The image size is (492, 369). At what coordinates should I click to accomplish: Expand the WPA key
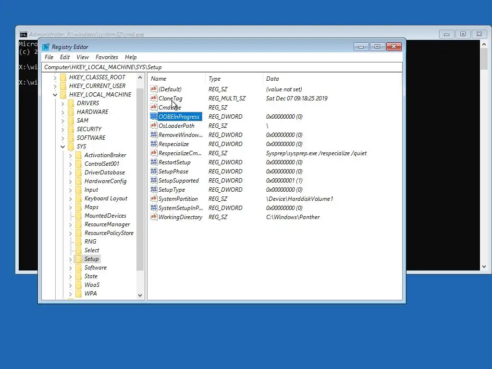click(70, 294)
